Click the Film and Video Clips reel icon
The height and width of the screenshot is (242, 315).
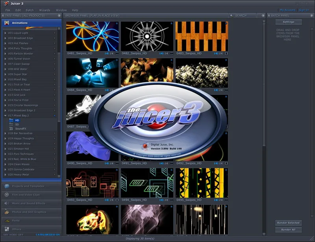pos(7,195)
